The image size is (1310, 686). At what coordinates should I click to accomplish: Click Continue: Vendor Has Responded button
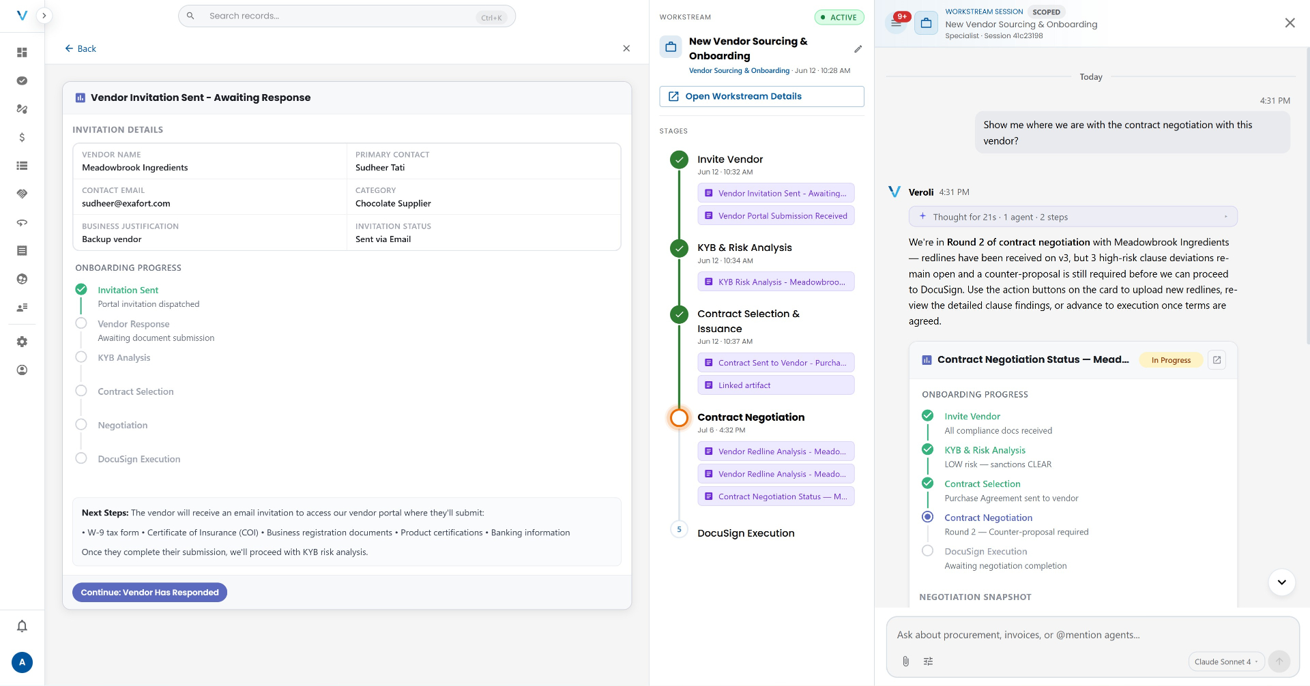tap(149, 593)
